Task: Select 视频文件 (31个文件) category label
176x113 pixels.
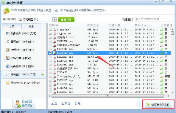Action: coord(22,50)
